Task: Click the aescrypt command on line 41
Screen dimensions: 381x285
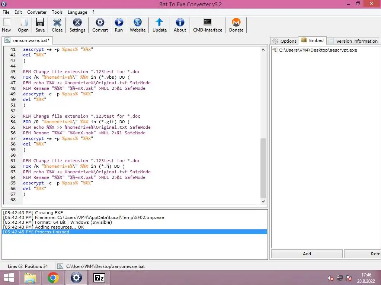Action: [33, 49]
